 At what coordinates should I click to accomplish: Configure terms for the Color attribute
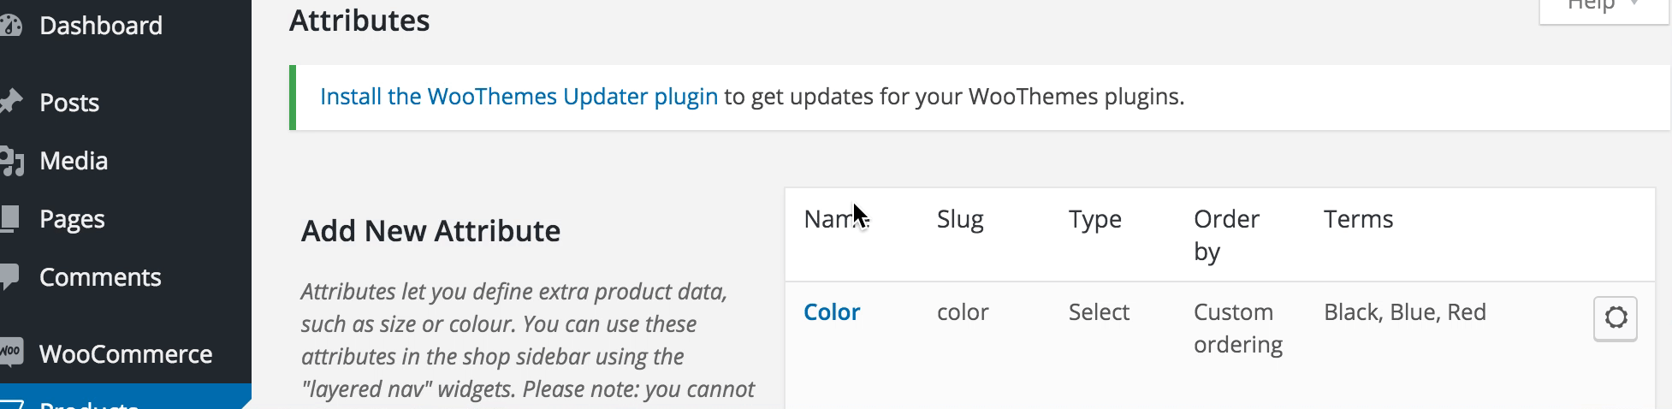coord(1615,318)
